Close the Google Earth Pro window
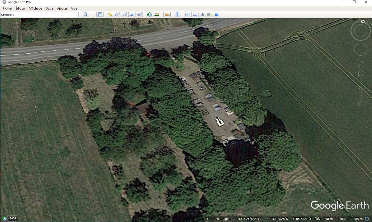The image size is (372, 222). point(366,2)
